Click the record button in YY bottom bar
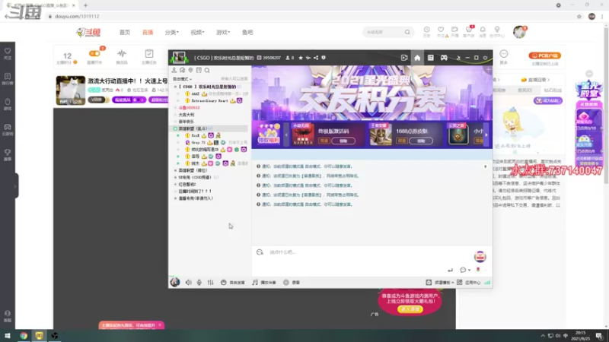The width and height of the screenshot is (609, 342). pos(292,283)
